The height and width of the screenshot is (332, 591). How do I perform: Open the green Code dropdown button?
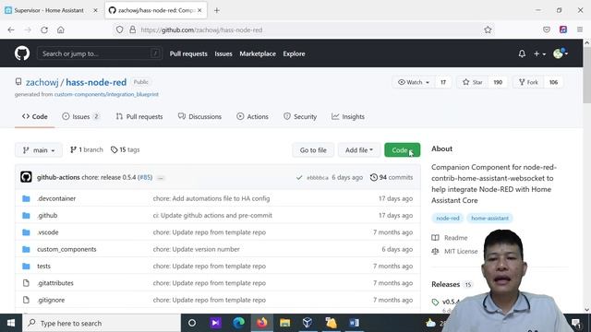(x=403, y=150)
